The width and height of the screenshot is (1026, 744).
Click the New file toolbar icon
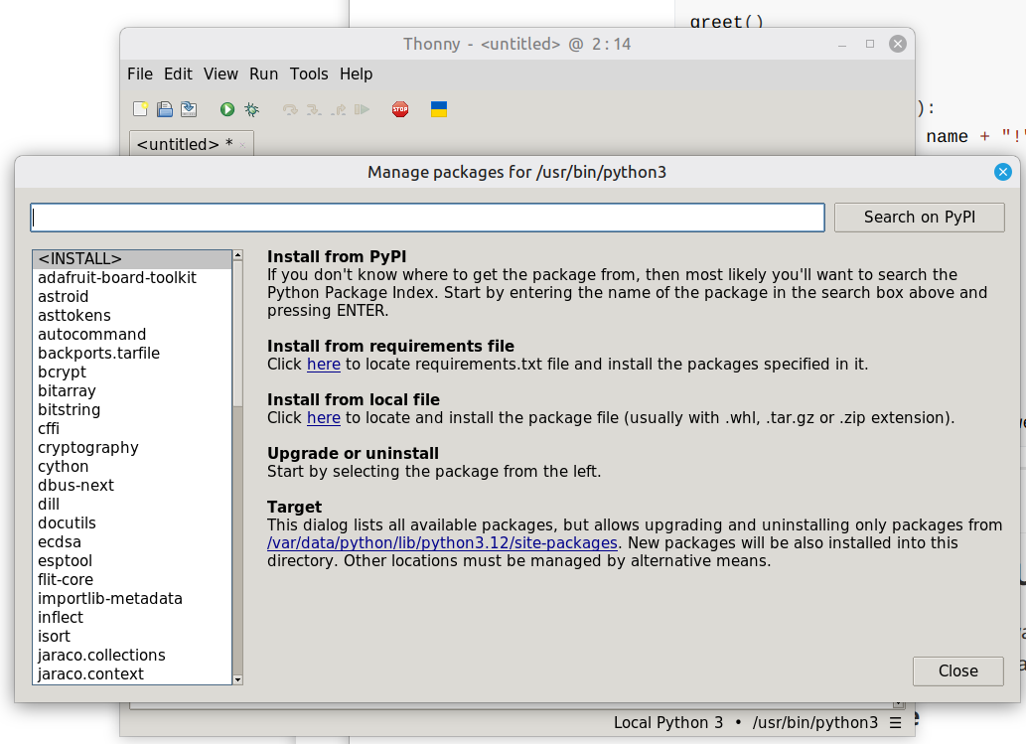click(141, 109)
